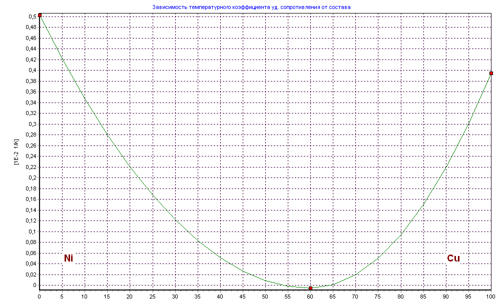Click the y-axis value 0,3
The height and width of the screenshot is (308, 503).
(33, 124)
